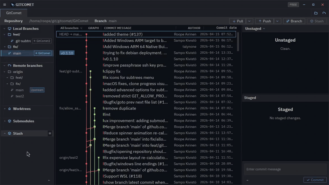Click the commit message input field
Viewport: 329px width, 185px height.
[285, 169]
